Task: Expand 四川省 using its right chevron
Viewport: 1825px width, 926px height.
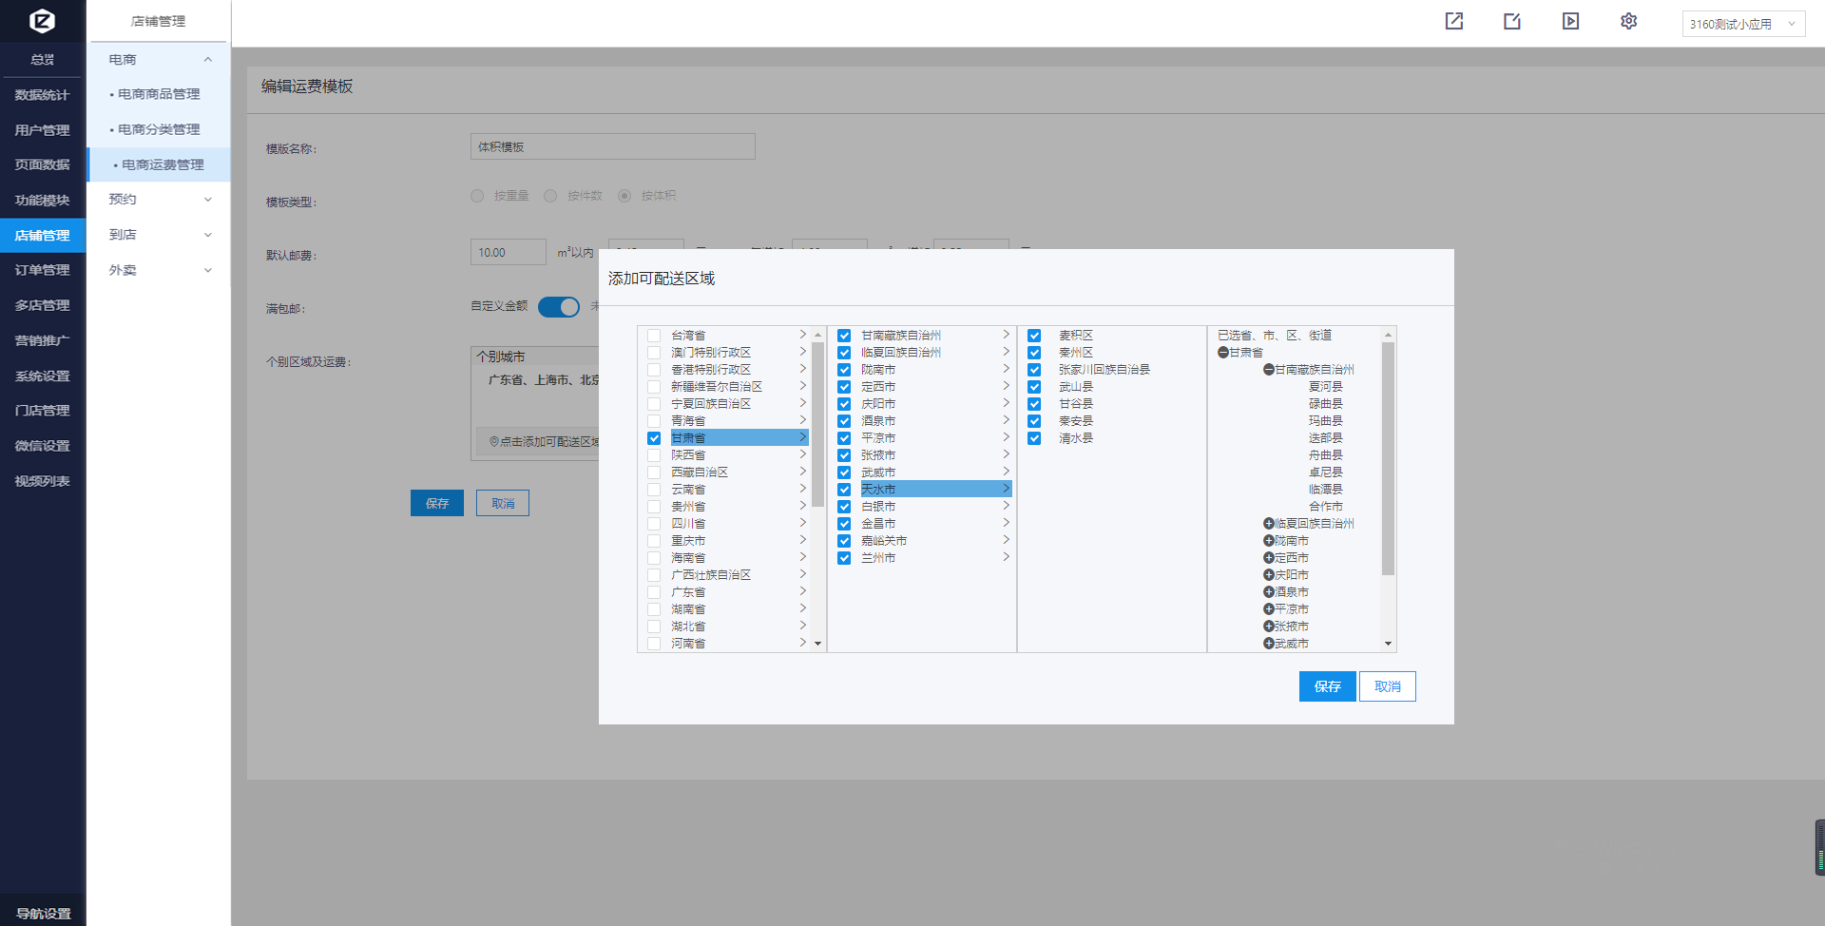Action: [x=802, y=523]
